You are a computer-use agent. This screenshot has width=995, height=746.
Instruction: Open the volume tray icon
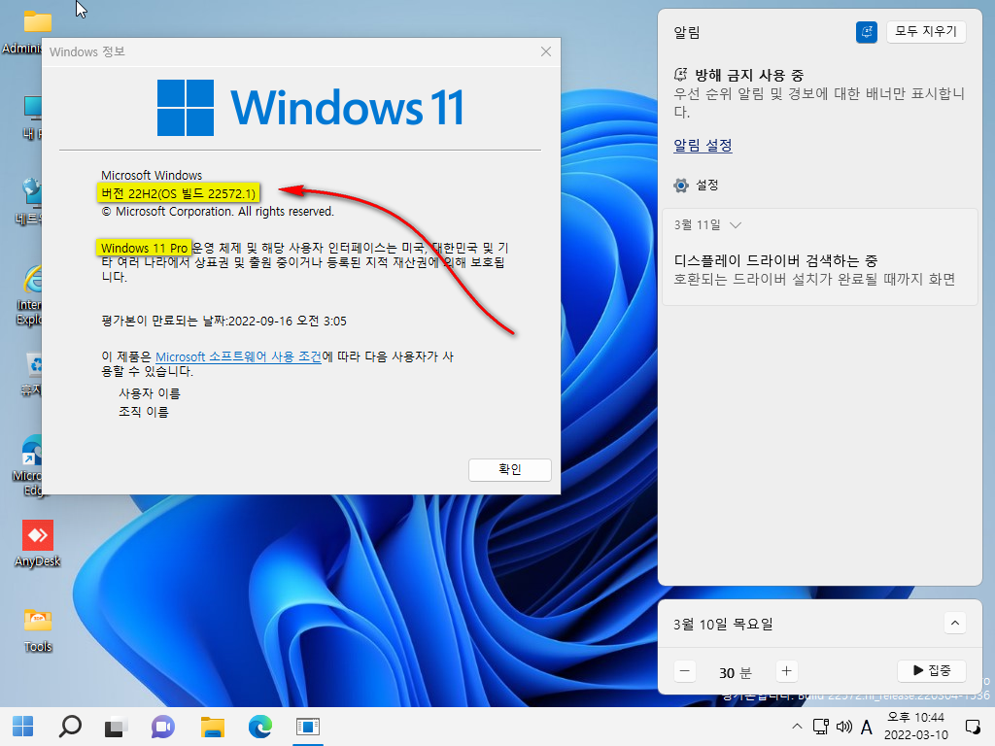[x=844, y=727]
